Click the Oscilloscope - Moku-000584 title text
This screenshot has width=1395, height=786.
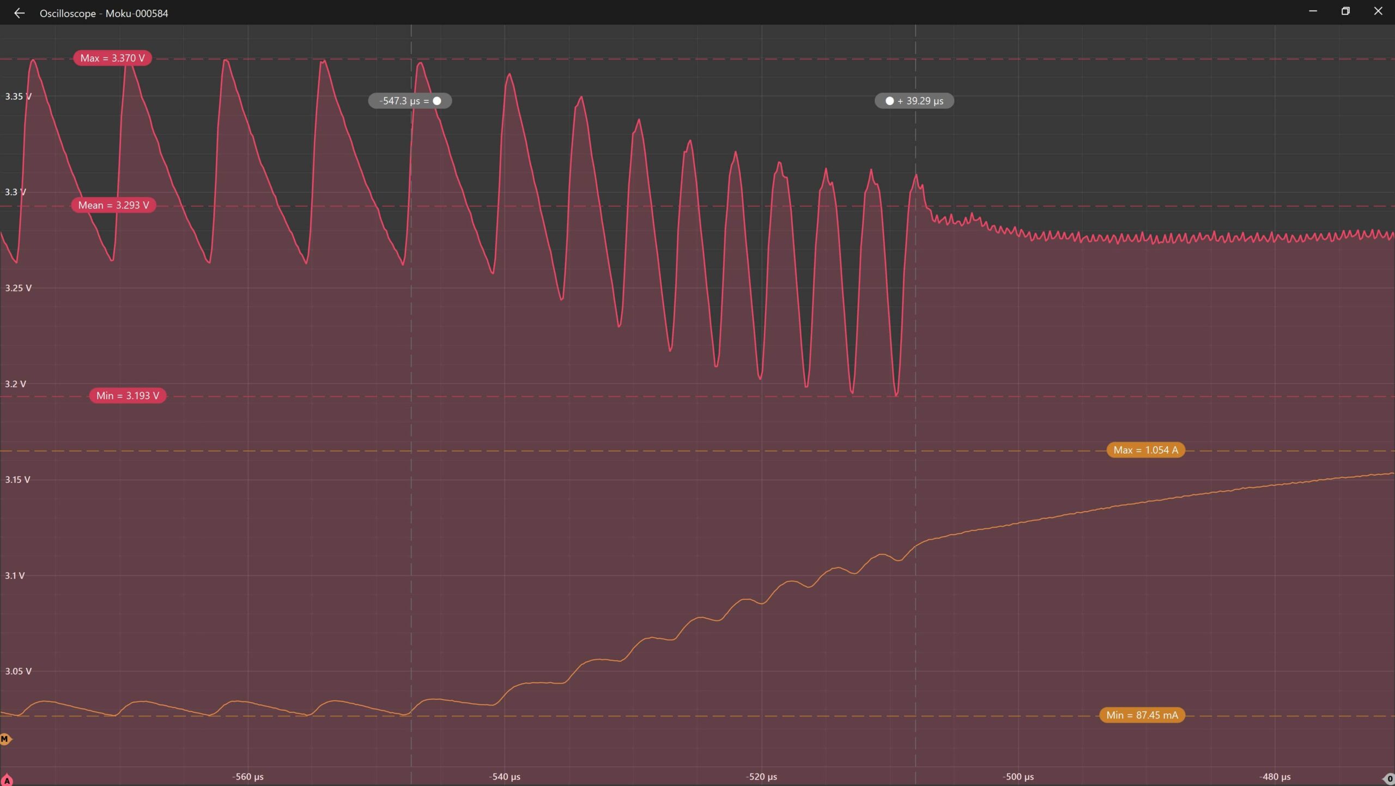(x=104, y=13)
